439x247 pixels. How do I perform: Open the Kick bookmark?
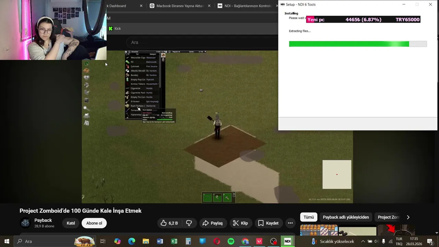[115, 28]
